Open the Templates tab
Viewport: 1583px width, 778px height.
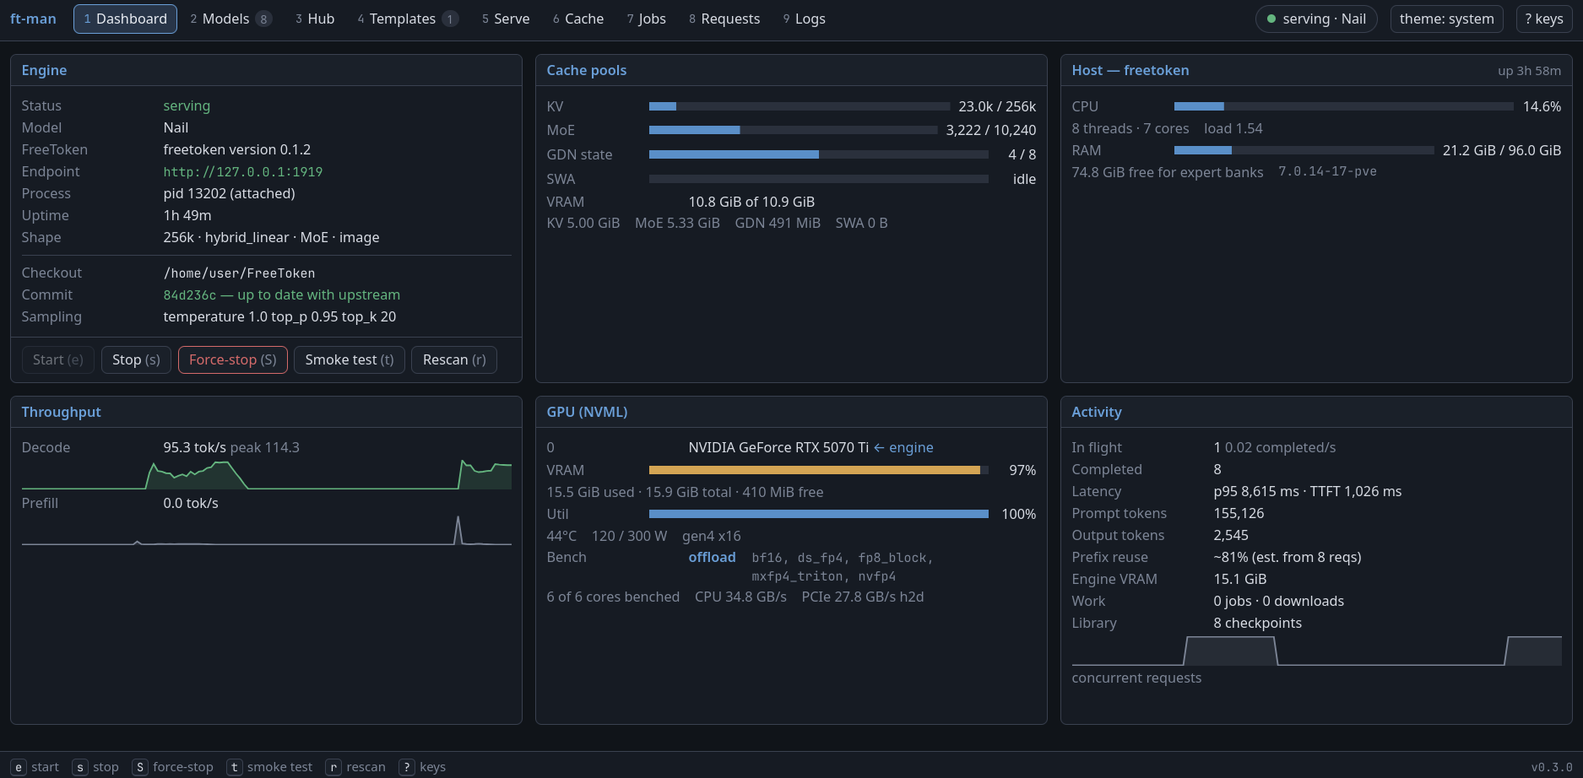pos(408,19)
